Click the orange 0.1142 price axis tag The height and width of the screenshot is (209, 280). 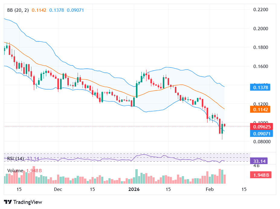coord(260,109)
